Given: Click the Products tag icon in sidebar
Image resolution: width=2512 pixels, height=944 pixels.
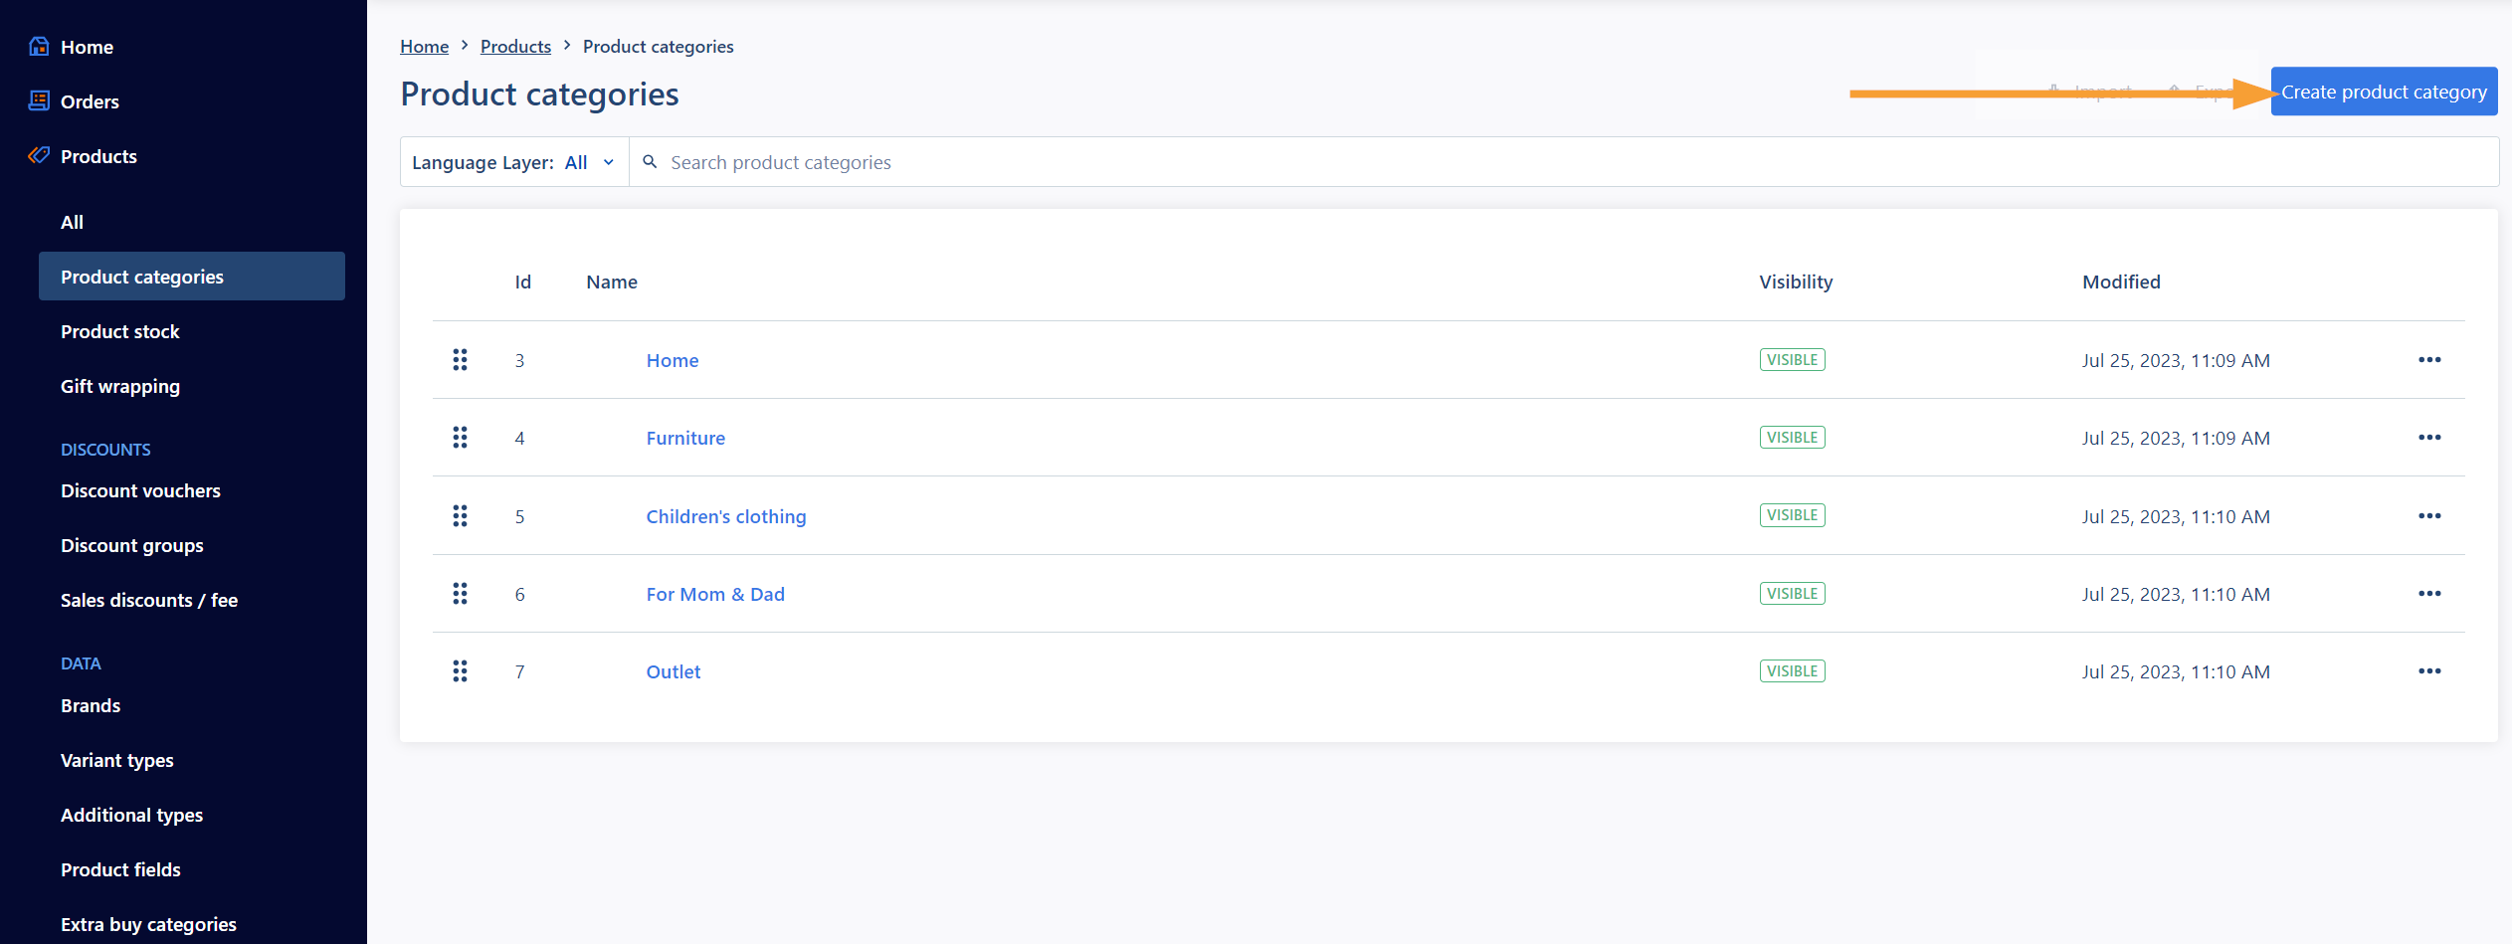Looking at the screenshot, I should (39, 155).
